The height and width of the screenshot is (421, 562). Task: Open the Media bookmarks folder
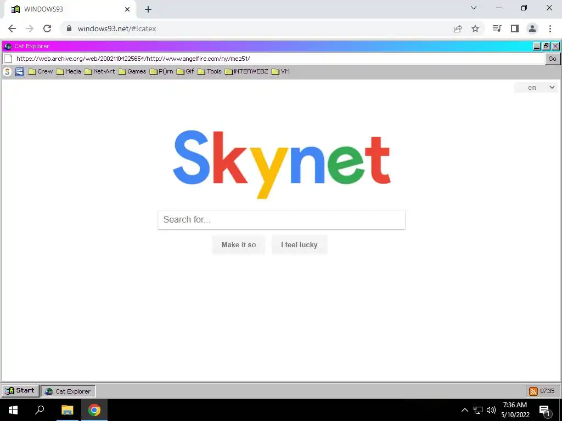(x=69, y=72)
